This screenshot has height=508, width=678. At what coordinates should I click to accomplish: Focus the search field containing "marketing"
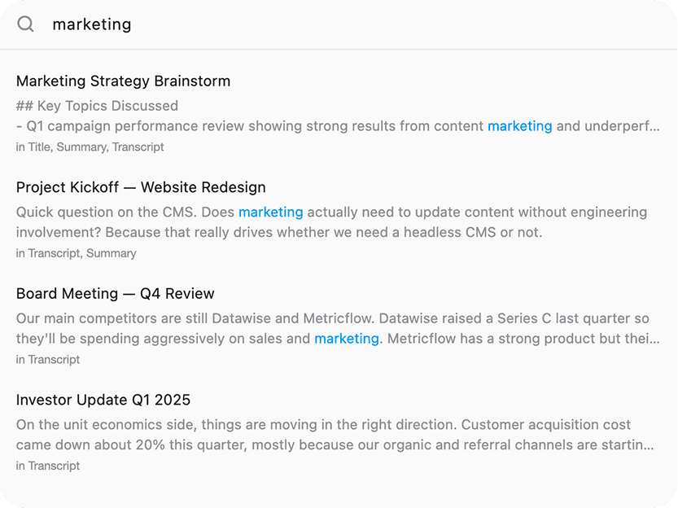pyautogui.click(x=326, y=24)
